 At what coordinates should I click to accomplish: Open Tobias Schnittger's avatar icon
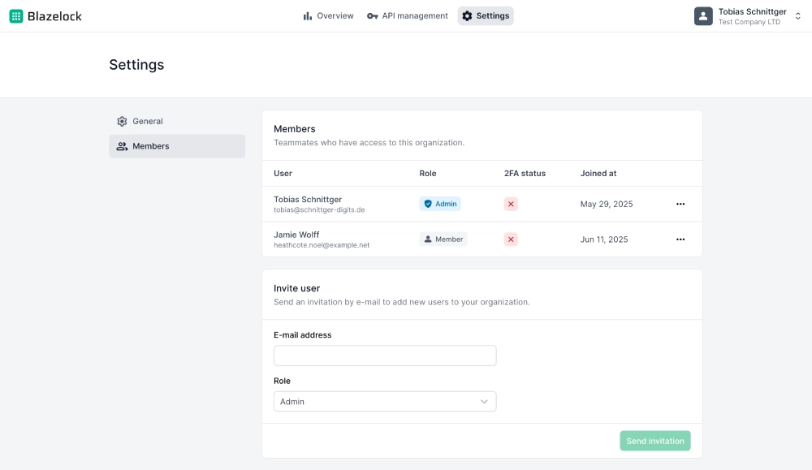click(703, 15)
